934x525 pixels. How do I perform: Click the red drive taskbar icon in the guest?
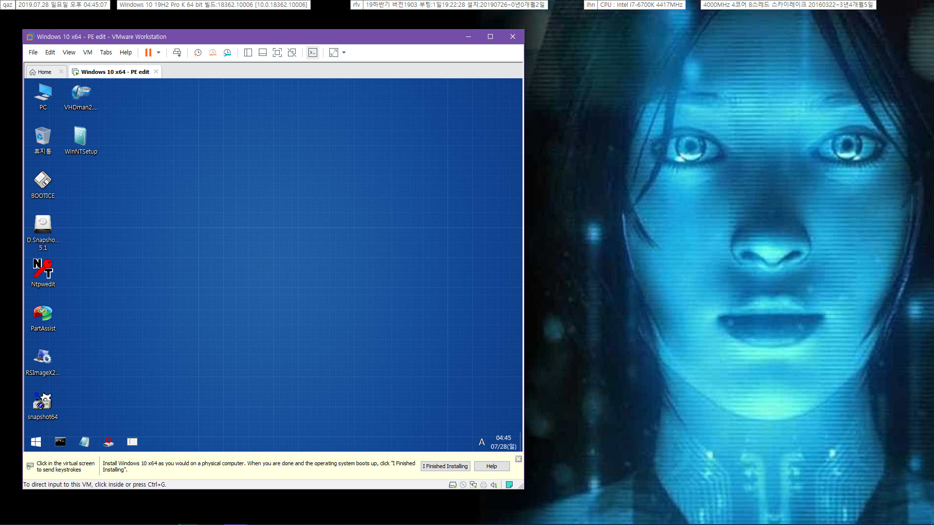point(108,442)
